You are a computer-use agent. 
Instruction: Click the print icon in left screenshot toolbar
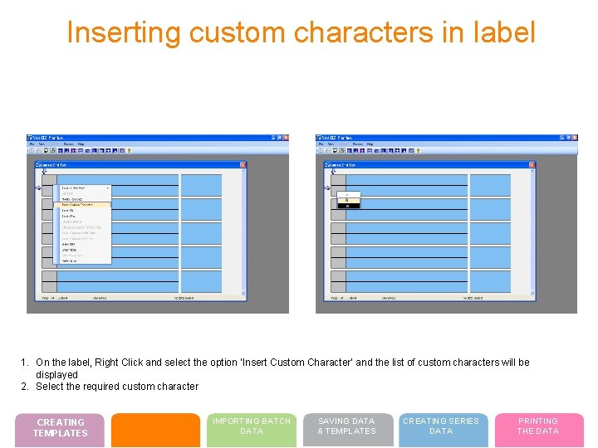[53, 151]
